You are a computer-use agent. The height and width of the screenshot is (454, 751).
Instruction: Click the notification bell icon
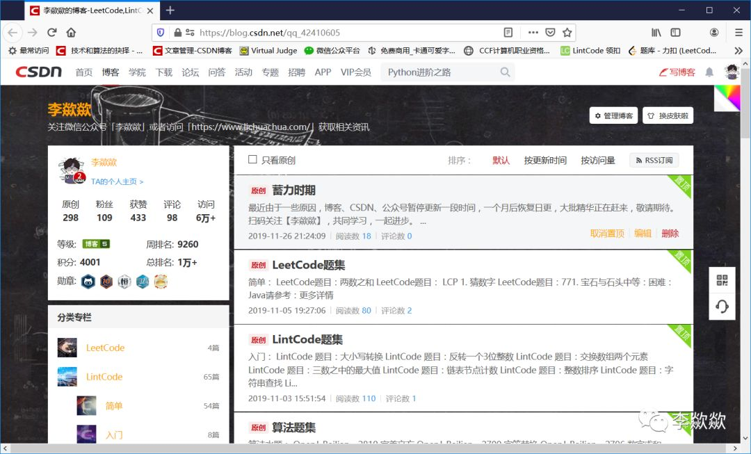click(x=708, y=72)
